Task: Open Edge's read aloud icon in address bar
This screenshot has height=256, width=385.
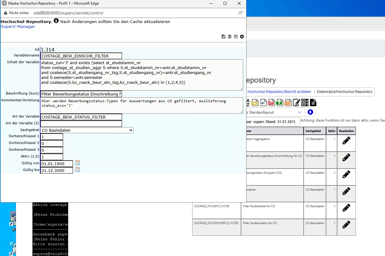Action: click(x=240, y=13)
